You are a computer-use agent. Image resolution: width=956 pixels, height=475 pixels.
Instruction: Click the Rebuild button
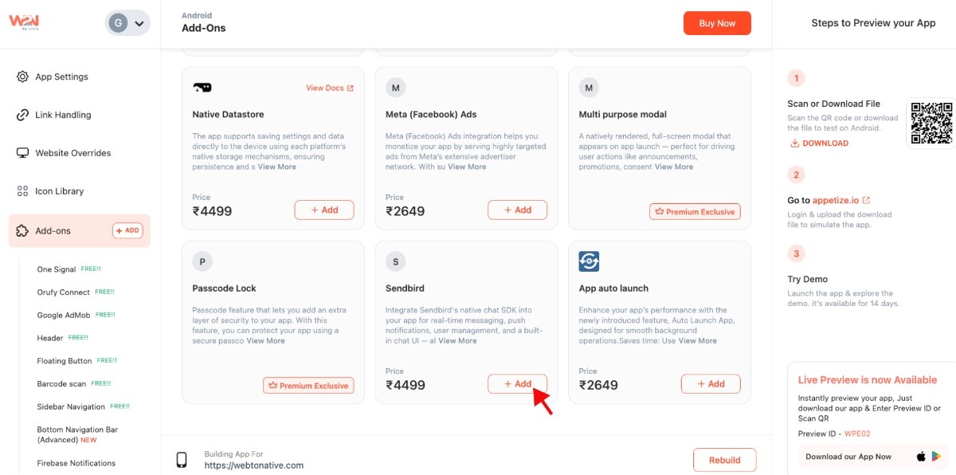(x=724, y=460)
